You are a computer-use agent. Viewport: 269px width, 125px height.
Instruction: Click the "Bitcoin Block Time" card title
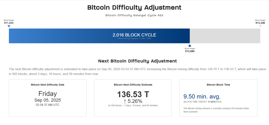(218, 85)
